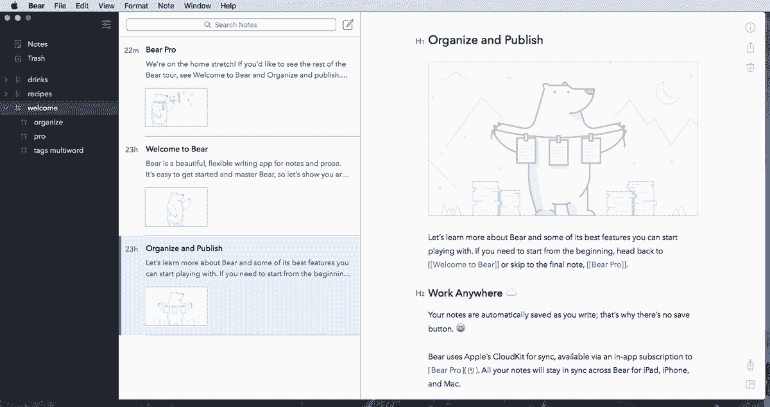This screenshot has height=407, width=770.
Task: Click the Work Anywhere heading
Action: point(465,293)
